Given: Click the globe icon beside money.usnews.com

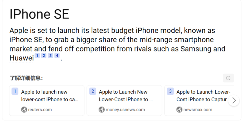Looking at the screenshot, I should click(102, 110).
